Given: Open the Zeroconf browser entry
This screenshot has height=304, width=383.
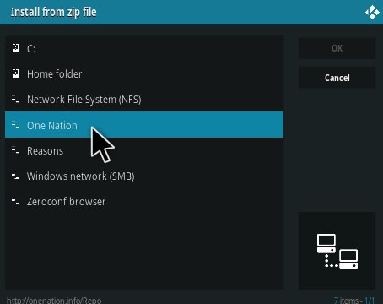Looking at the screenshot, I should 144,201.
